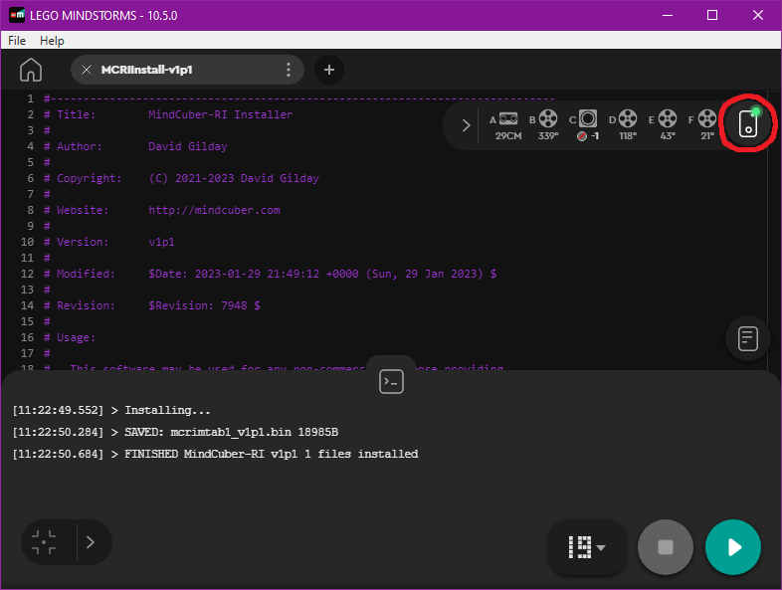This screenshot has width=782, height=590.
Task: Open the File menu
Action: point(17,41)
